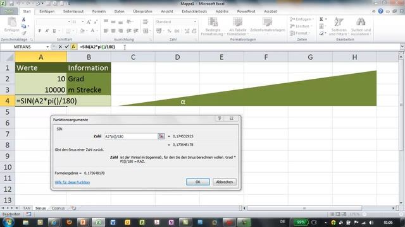Open the Seitenlayout ribbon tab
This screenshot has width=405, height=227.
(x=73, y=11)
